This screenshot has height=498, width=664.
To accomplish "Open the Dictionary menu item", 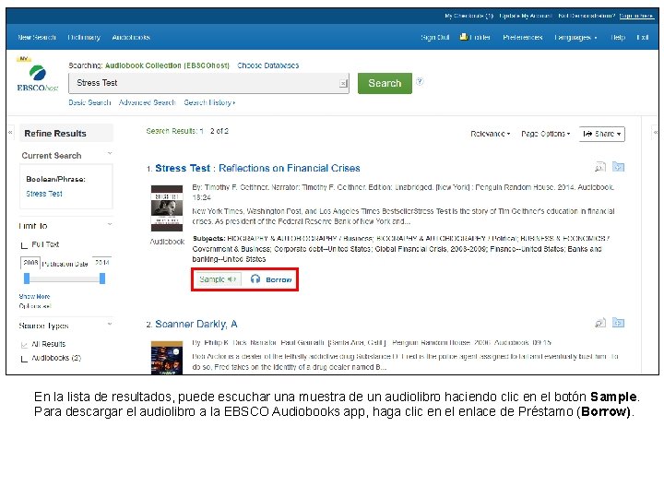I will 84,37.
